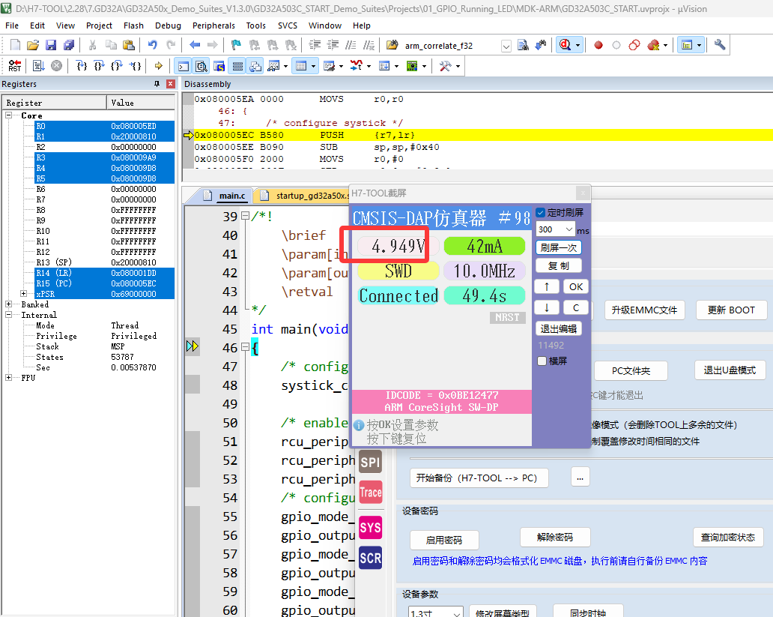Click the RST reset CPU icon
Image resolution: width=773 pixels, height=617 pixels.
[x=15, y=66]
